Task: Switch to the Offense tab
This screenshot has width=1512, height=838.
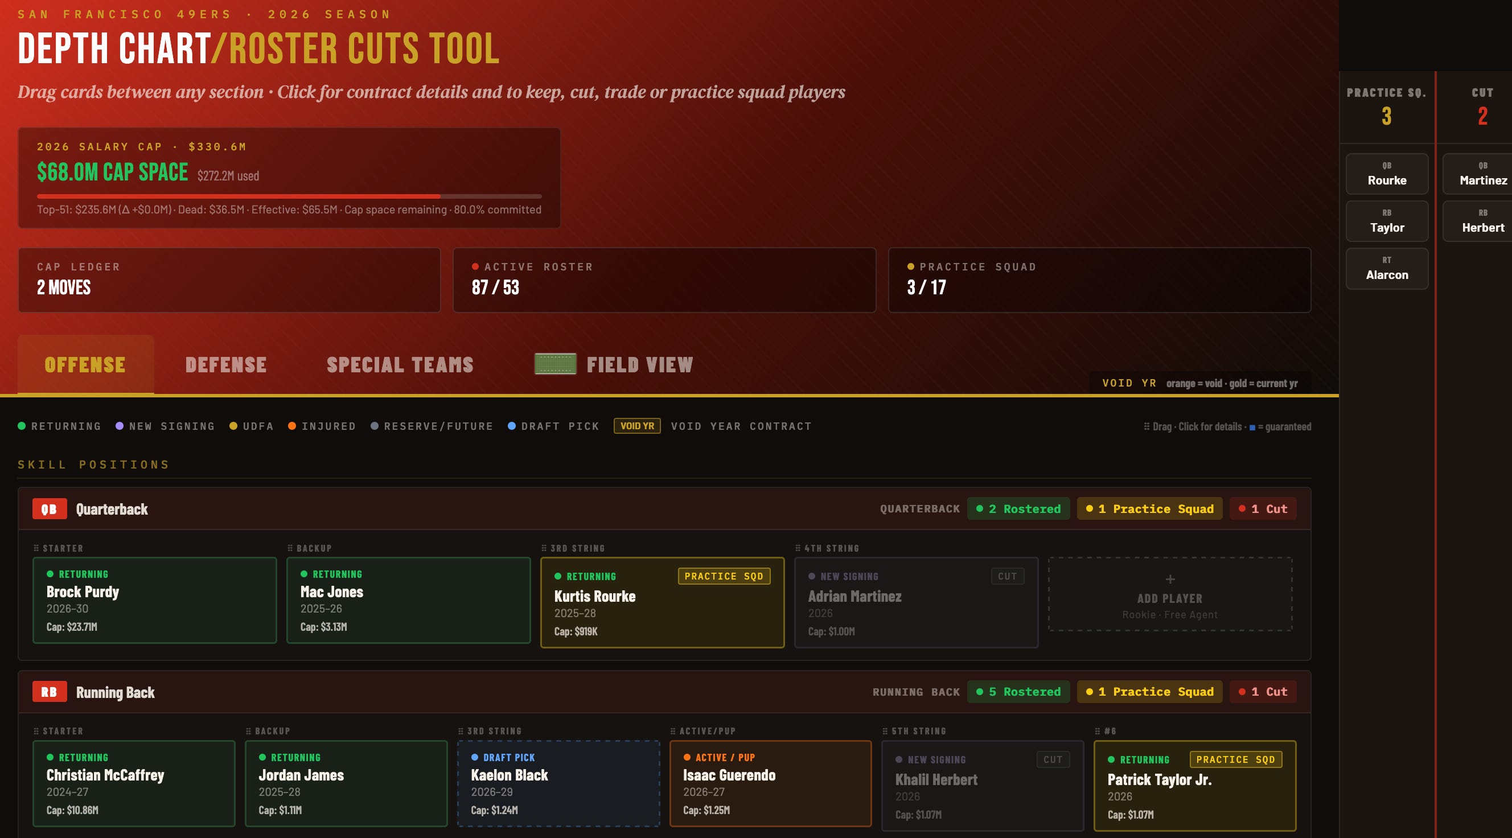Action: 86,364
